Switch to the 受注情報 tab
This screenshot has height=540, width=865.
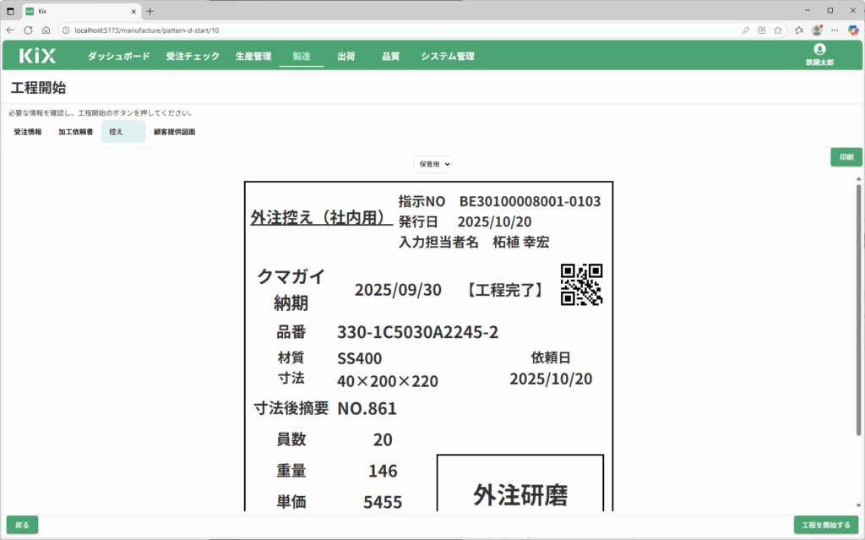pyautogui.click(x=28, y=132)
